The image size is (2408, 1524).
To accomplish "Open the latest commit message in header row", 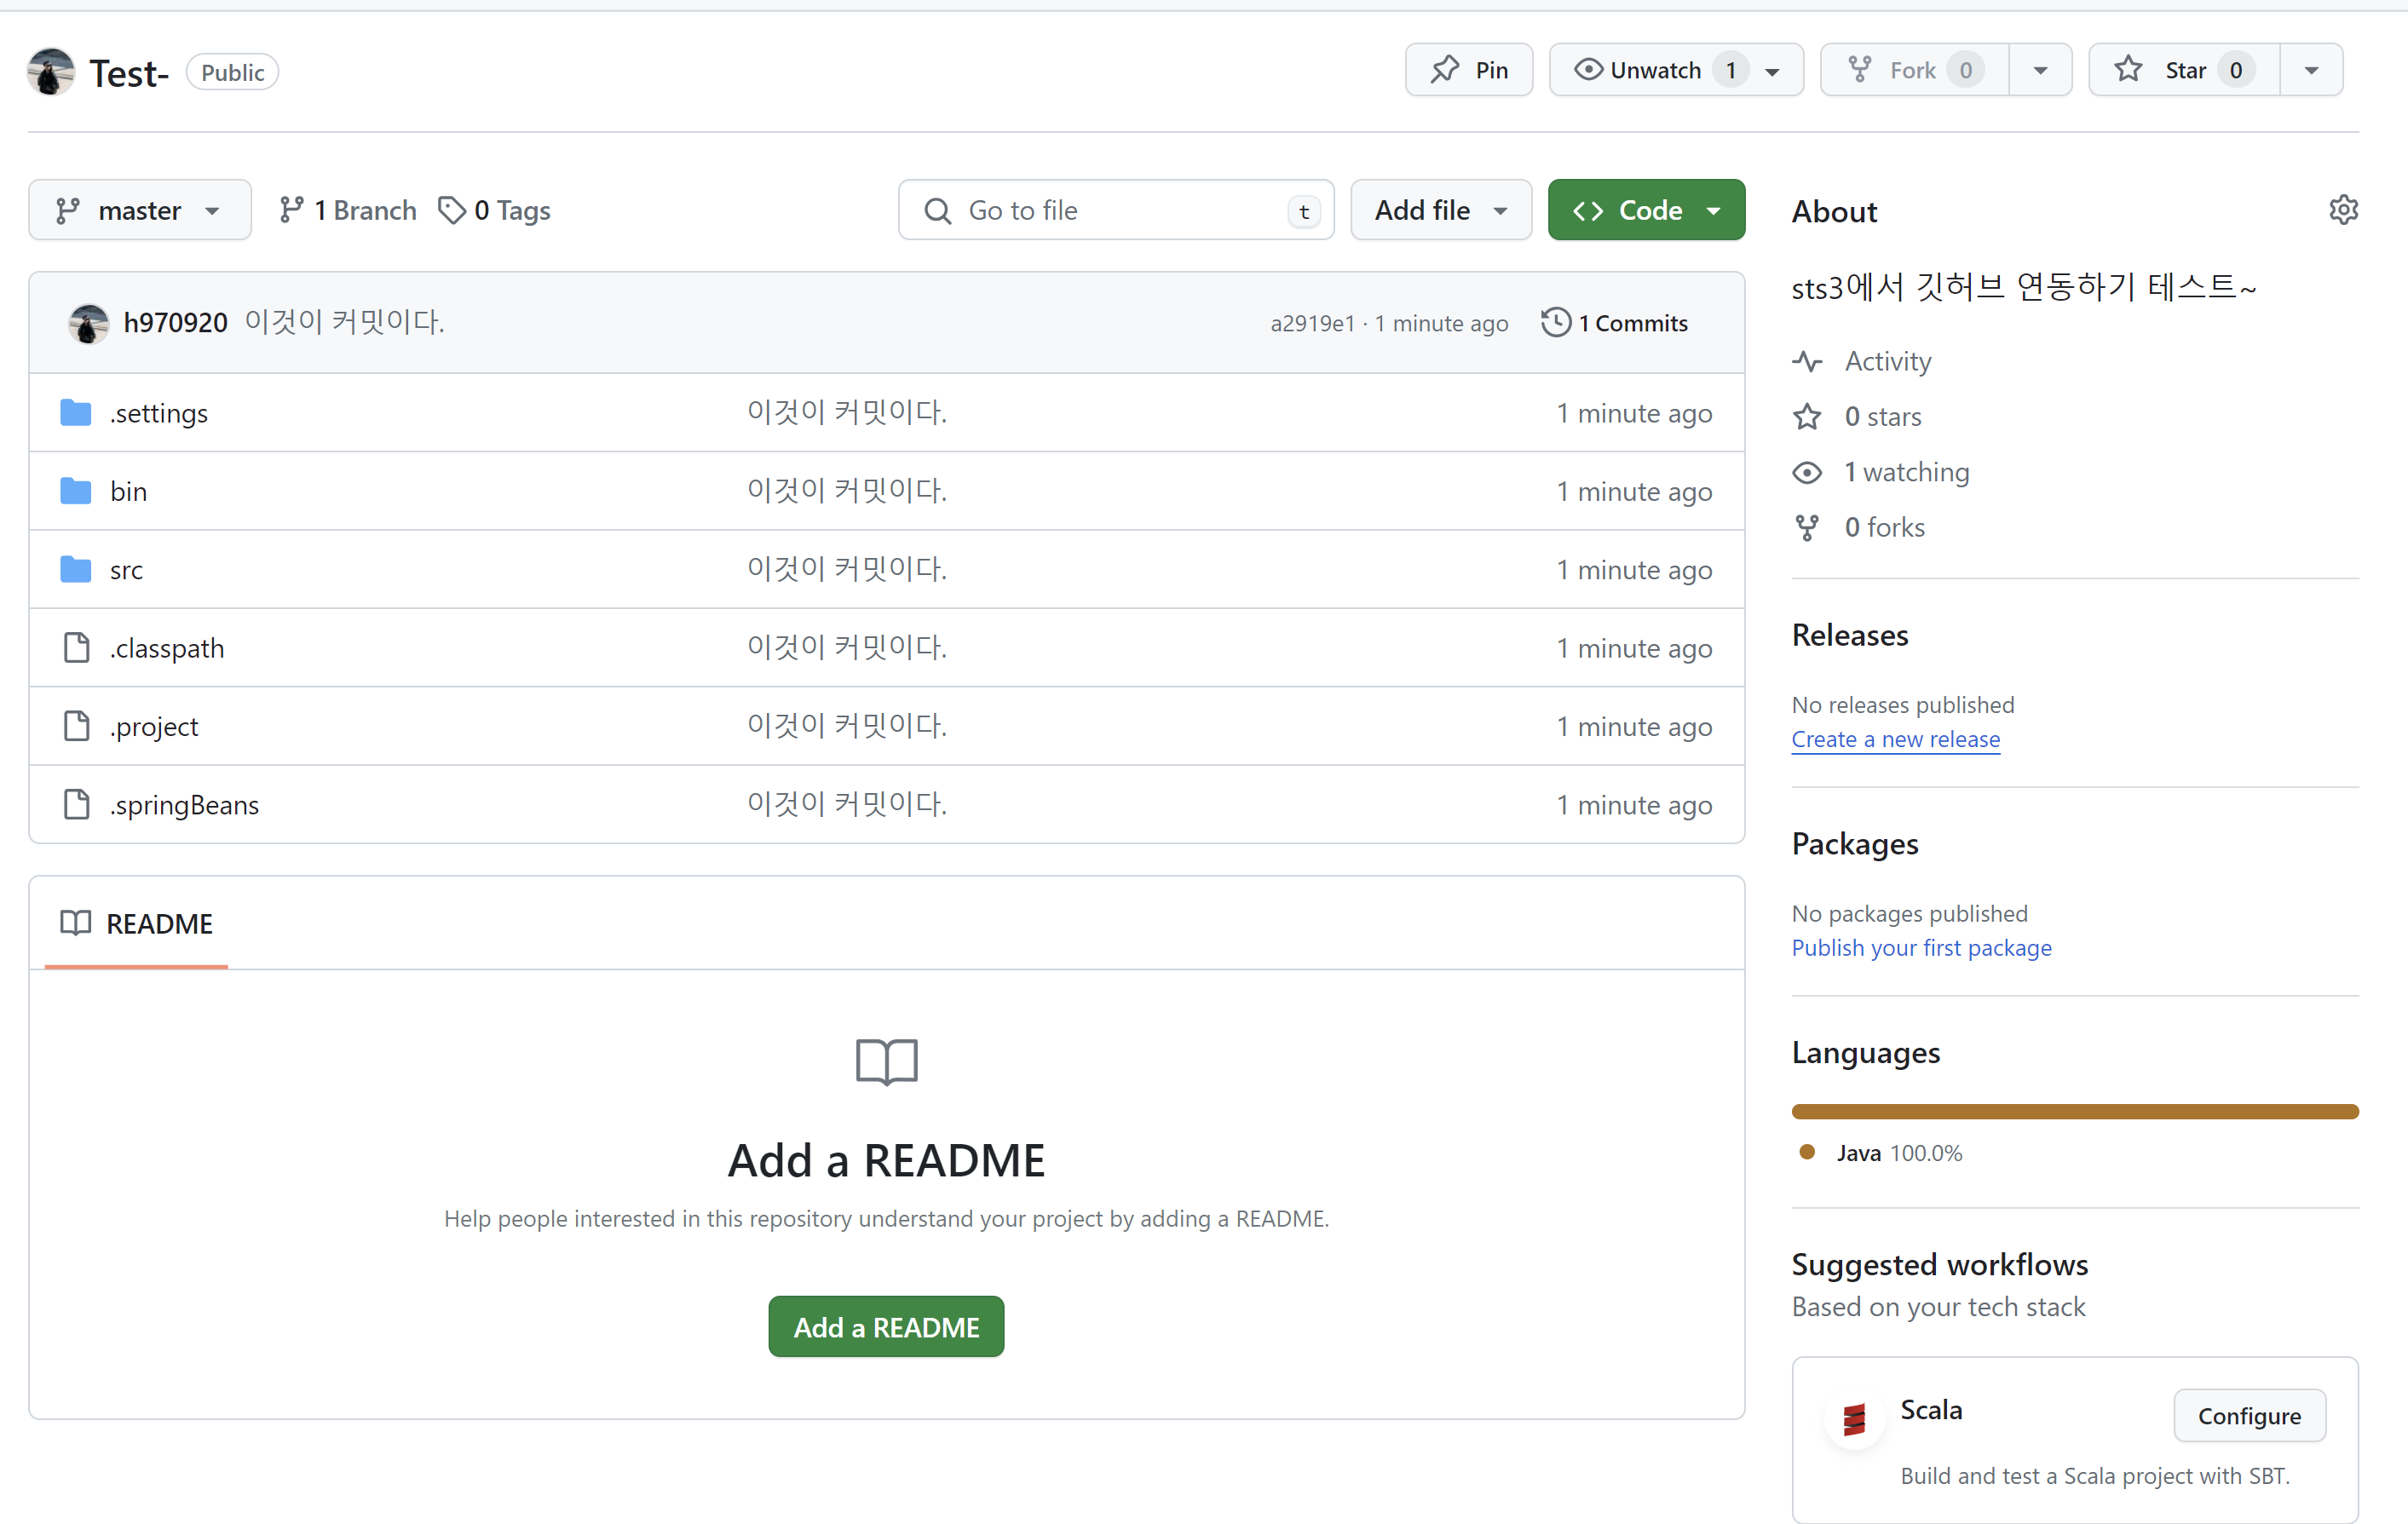I will pyautogui.click(x=345, y=322).
